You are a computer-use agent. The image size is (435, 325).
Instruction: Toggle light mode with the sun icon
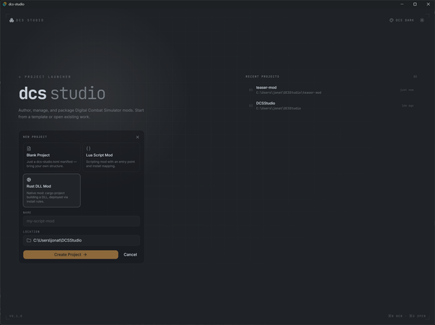pyautogui.click(x=422, y=20)
